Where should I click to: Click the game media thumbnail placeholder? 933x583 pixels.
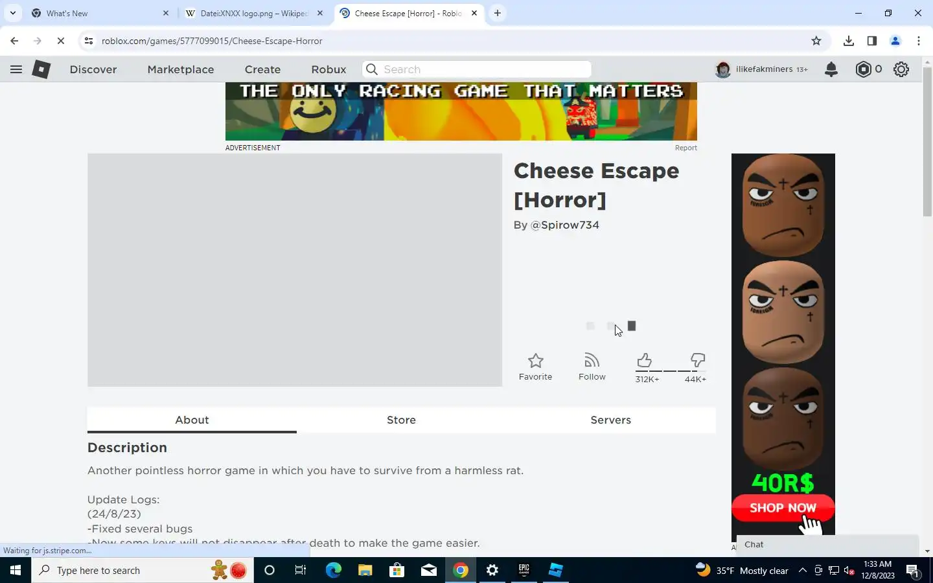tap(295, 270)
